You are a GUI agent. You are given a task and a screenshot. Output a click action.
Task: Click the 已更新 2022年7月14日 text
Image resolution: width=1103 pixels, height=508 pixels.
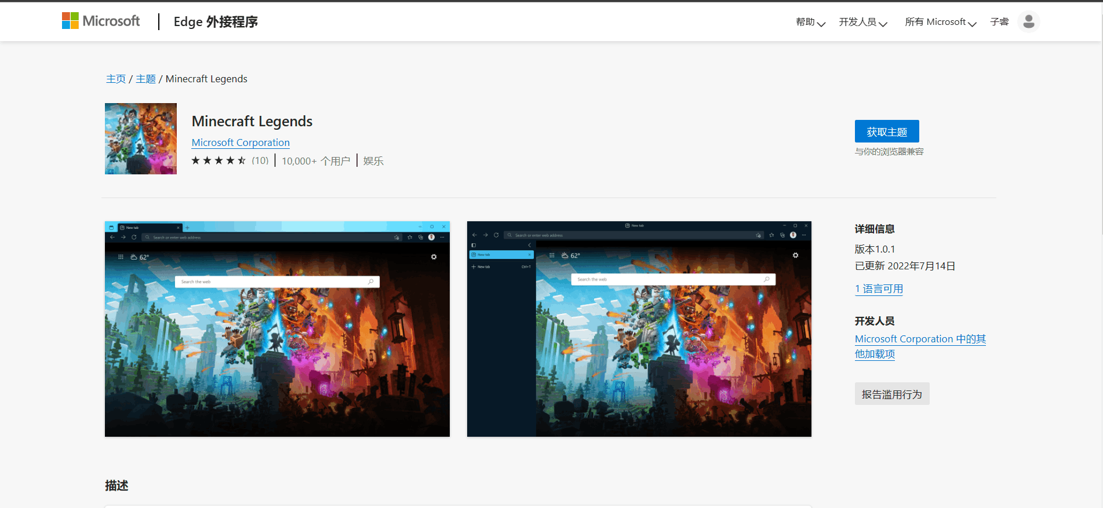[905, 266]
